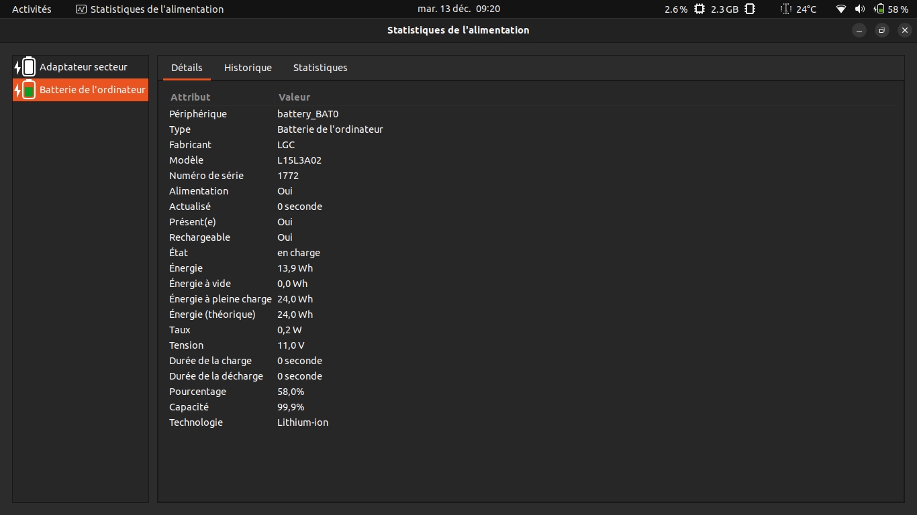Click the battery 58 % indicator in top bar

(890, 9)
